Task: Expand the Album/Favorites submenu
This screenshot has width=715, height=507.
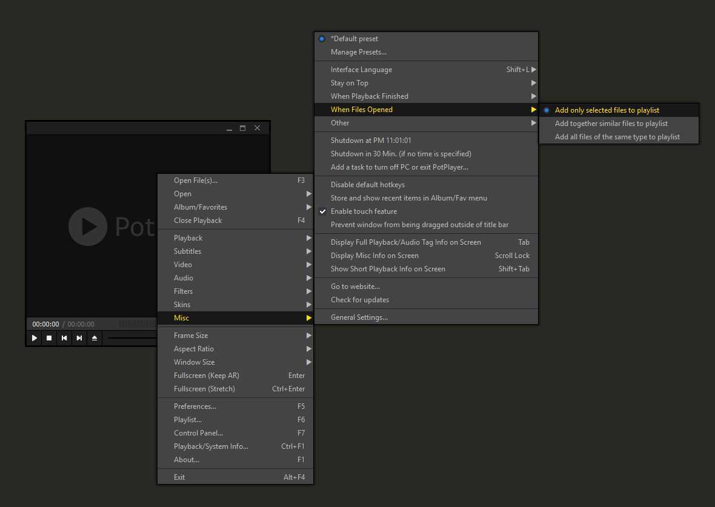Action: pyautogui.click(x=235, y=207)
